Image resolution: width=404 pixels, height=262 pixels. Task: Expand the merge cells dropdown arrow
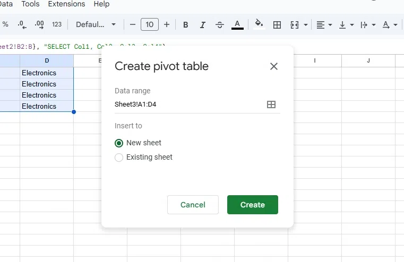point(306,25)
